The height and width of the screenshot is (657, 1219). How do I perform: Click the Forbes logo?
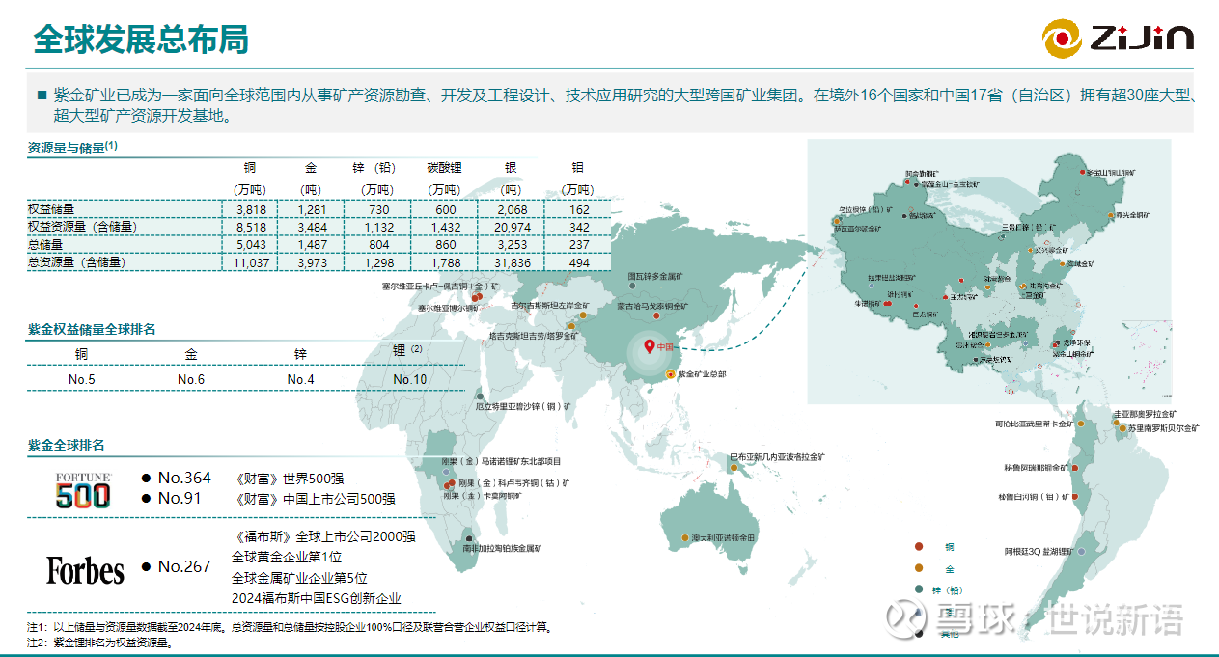[85, 570]
